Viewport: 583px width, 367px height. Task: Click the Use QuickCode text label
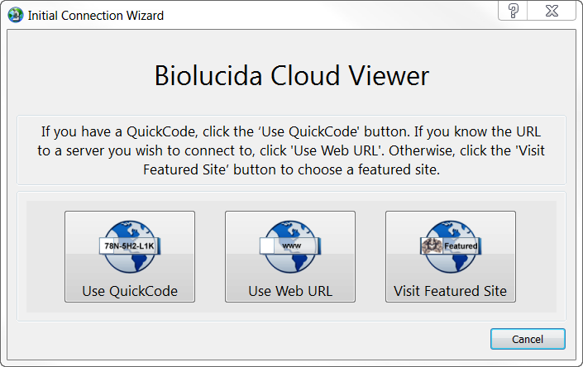[130, 291]
